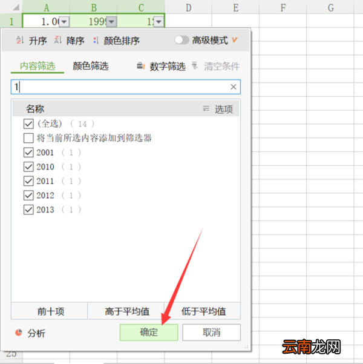Clear the search box with X icon

234,87
